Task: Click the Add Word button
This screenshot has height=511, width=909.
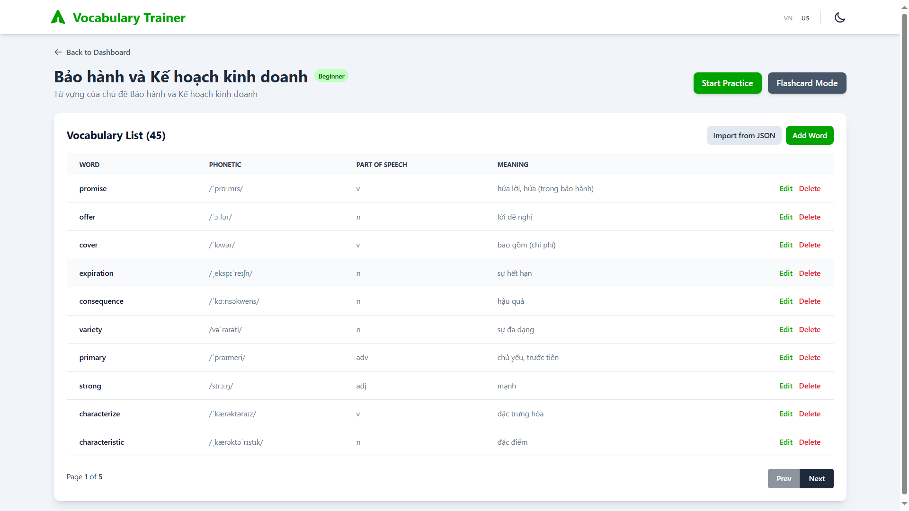Action: (809, 136)
